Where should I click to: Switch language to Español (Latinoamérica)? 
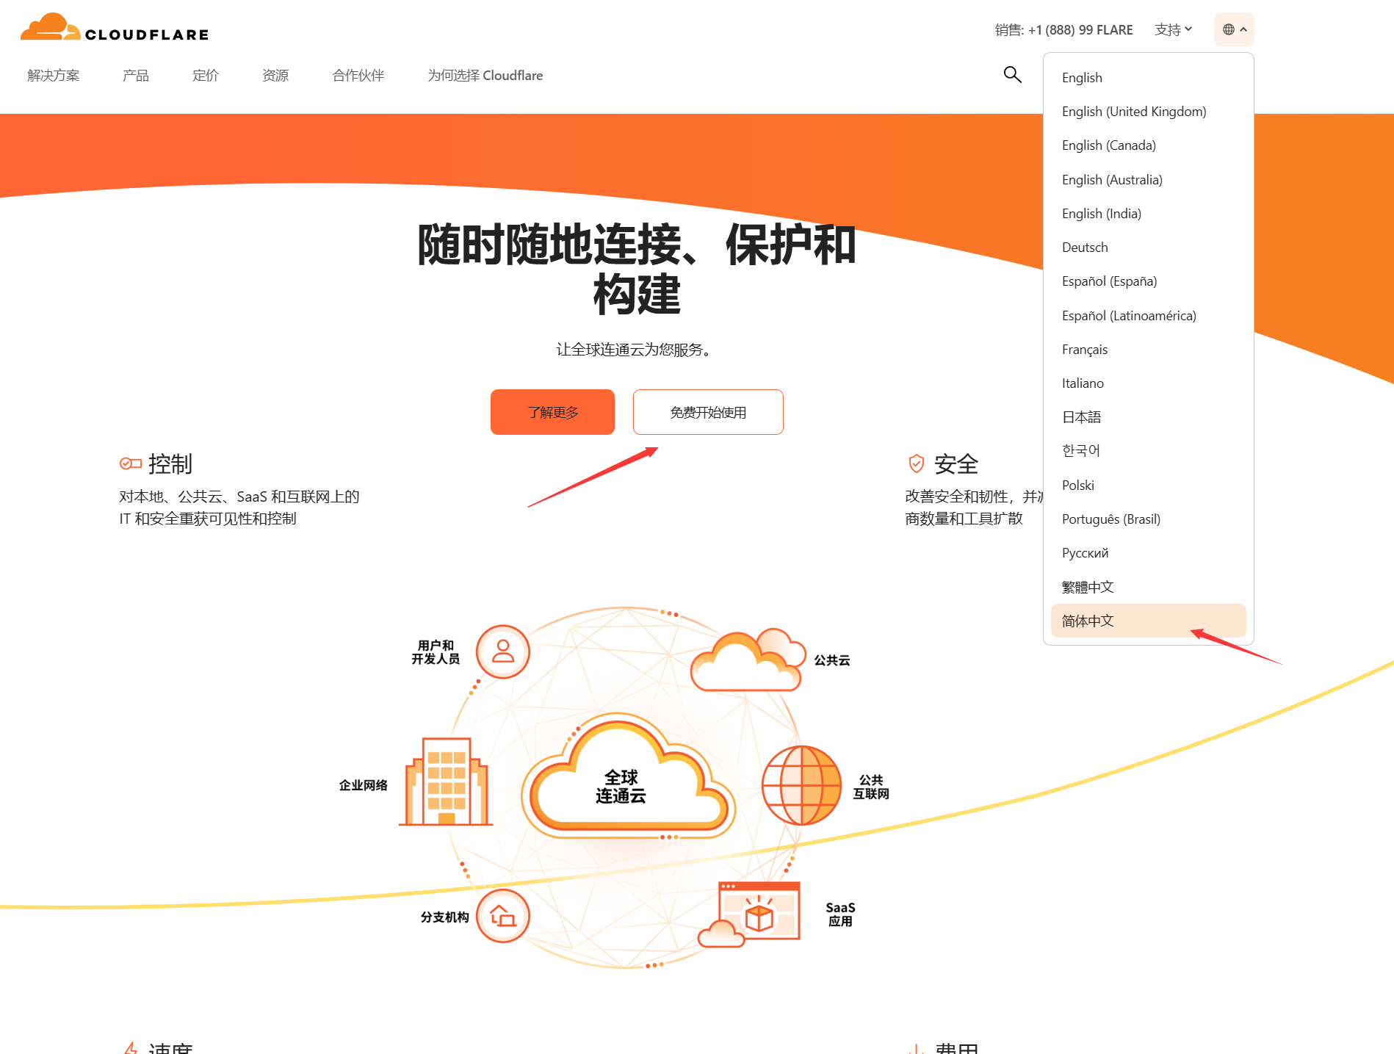point(1148,315)
